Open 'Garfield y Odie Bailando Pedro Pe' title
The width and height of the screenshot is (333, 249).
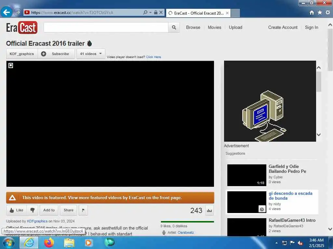point(287,169)
